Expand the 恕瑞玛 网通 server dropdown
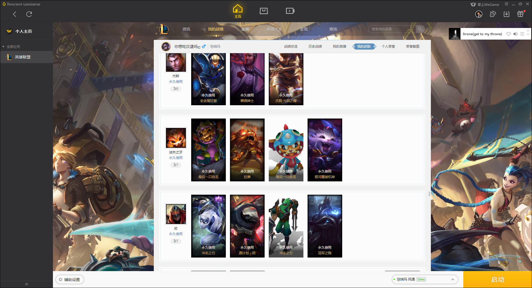Screen dimensions: 532x288 tap(425, 279)
